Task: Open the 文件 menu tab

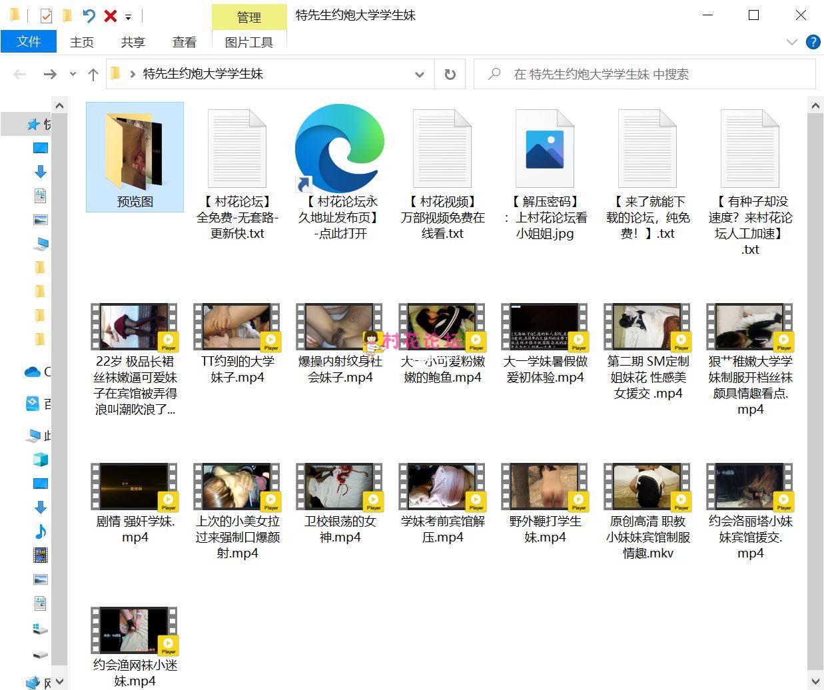Action: (29, 42)
